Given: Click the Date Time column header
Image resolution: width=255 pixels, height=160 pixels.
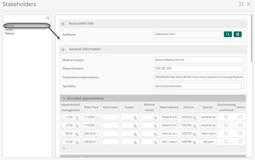Looking at the screenshot, I should (x=91, y=107).
